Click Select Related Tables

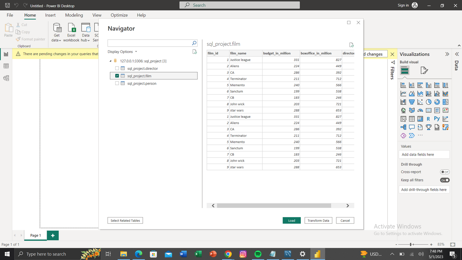[125, 220]
